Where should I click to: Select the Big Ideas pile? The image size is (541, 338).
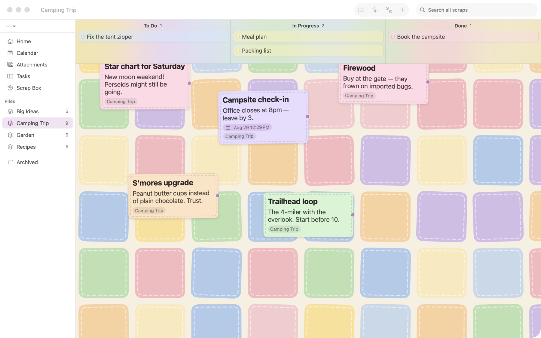(x=38, y=111)
